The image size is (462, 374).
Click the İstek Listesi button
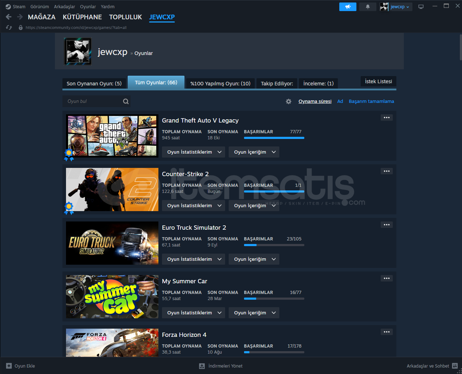click(x=378, y=81)
